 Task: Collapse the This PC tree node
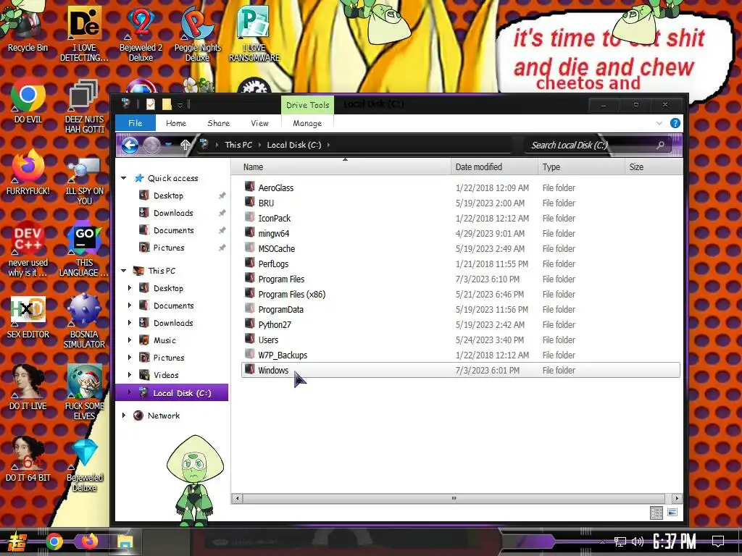point(123,271)
